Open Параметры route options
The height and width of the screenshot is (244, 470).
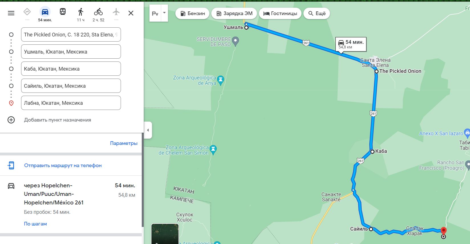(x=124, y=143)
